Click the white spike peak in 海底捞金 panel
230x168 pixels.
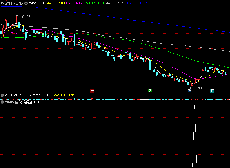click(195, 106)
